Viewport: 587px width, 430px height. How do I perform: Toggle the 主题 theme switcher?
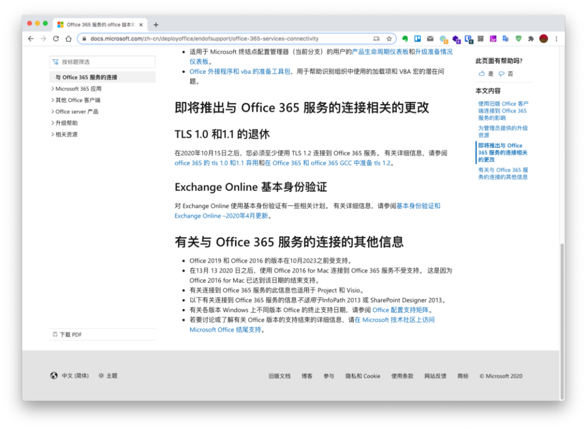[x=108, y=376]
